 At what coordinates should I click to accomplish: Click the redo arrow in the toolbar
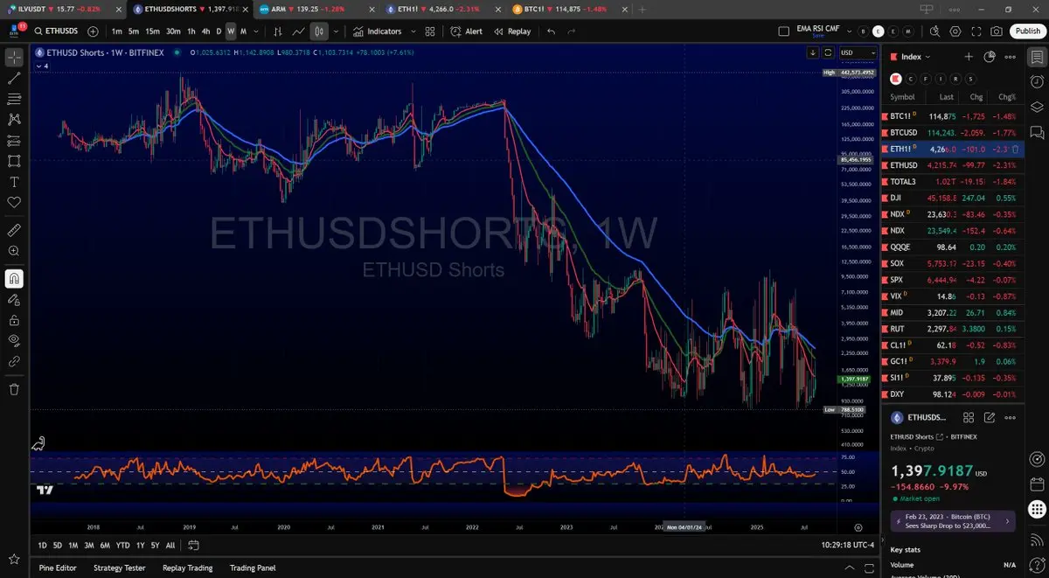pos(572,31)
